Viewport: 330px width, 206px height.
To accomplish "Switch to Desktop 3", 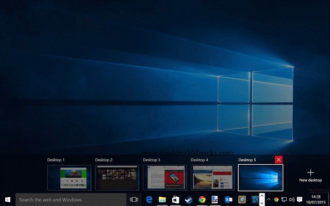I will pos(165,178).
